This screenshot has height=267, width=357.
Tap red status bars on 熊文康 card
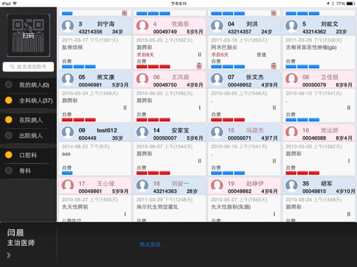78,120
